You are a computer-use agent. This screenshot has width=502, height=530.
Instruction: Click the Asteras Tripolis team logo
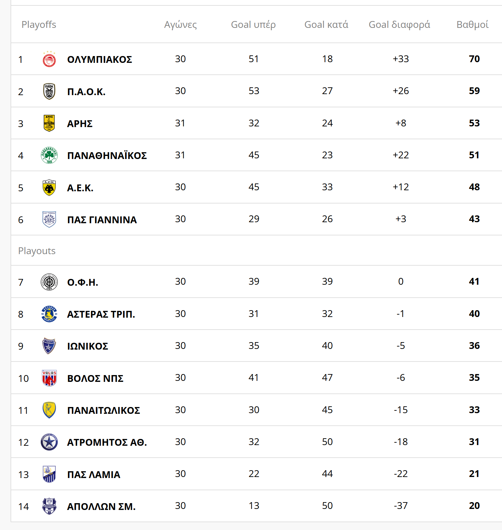point(49,314)
